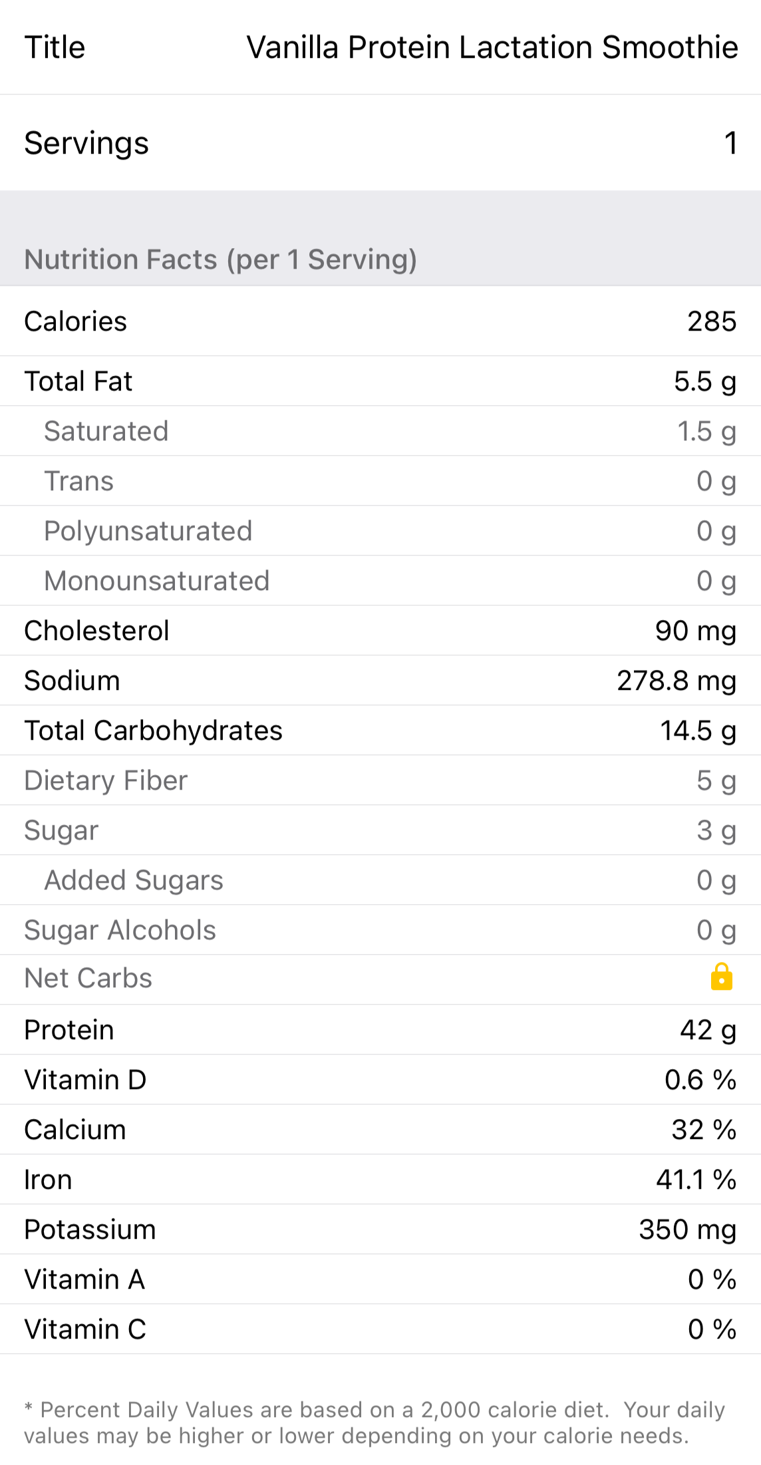
Task: Select the Monounsaturated fat row
Action: point(380,581)
